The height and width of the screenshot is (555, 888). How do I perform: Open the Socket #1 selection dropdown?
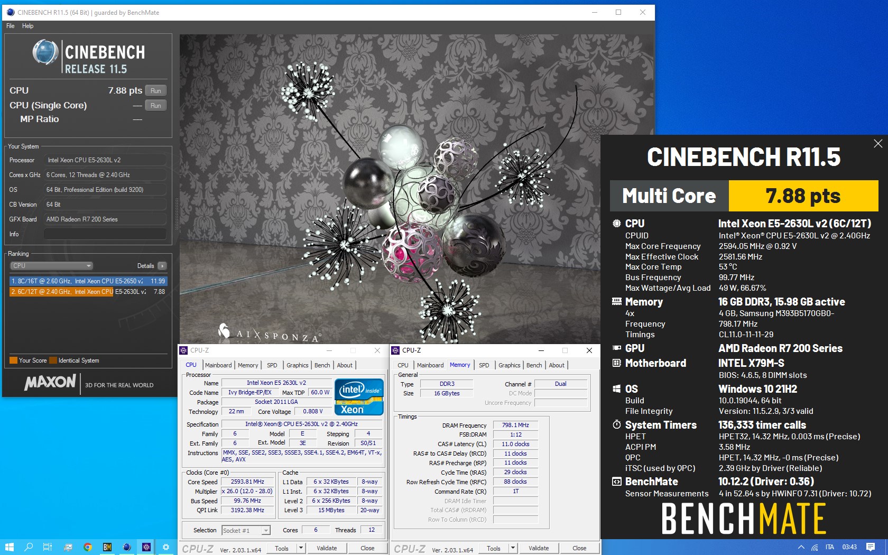pyautogui.click(x=246, y=530)
